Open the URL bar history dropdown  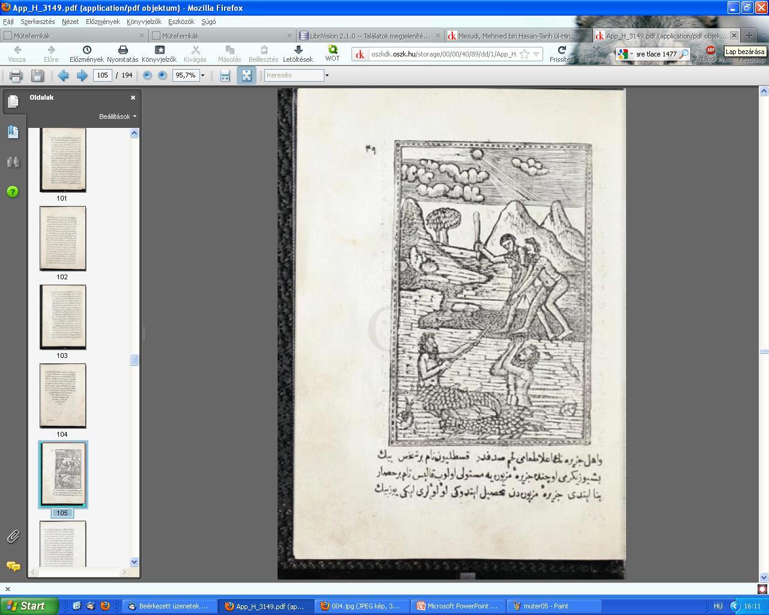536,54
